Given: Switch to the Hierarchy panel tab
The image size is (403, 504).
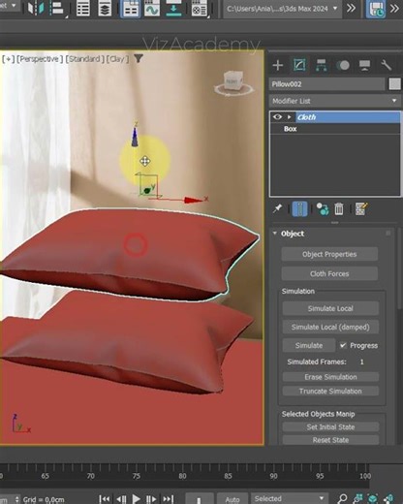Looking at the screenshot, I should tap(321, 65).
